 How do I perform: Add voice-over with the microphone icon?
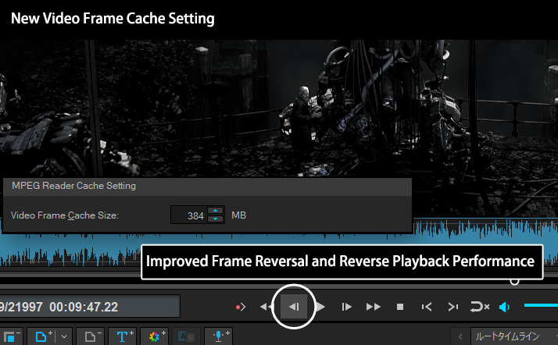click(219, 336)
